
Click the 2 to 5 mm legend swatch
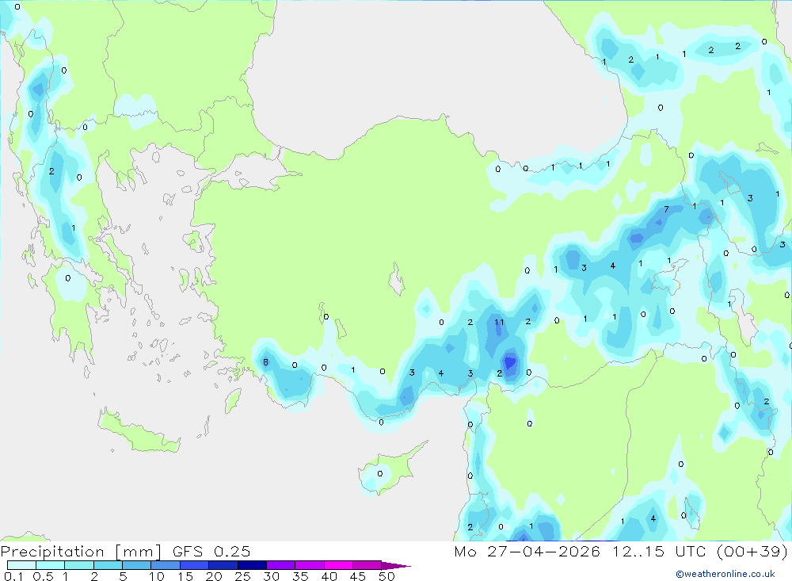coord(108,565)
